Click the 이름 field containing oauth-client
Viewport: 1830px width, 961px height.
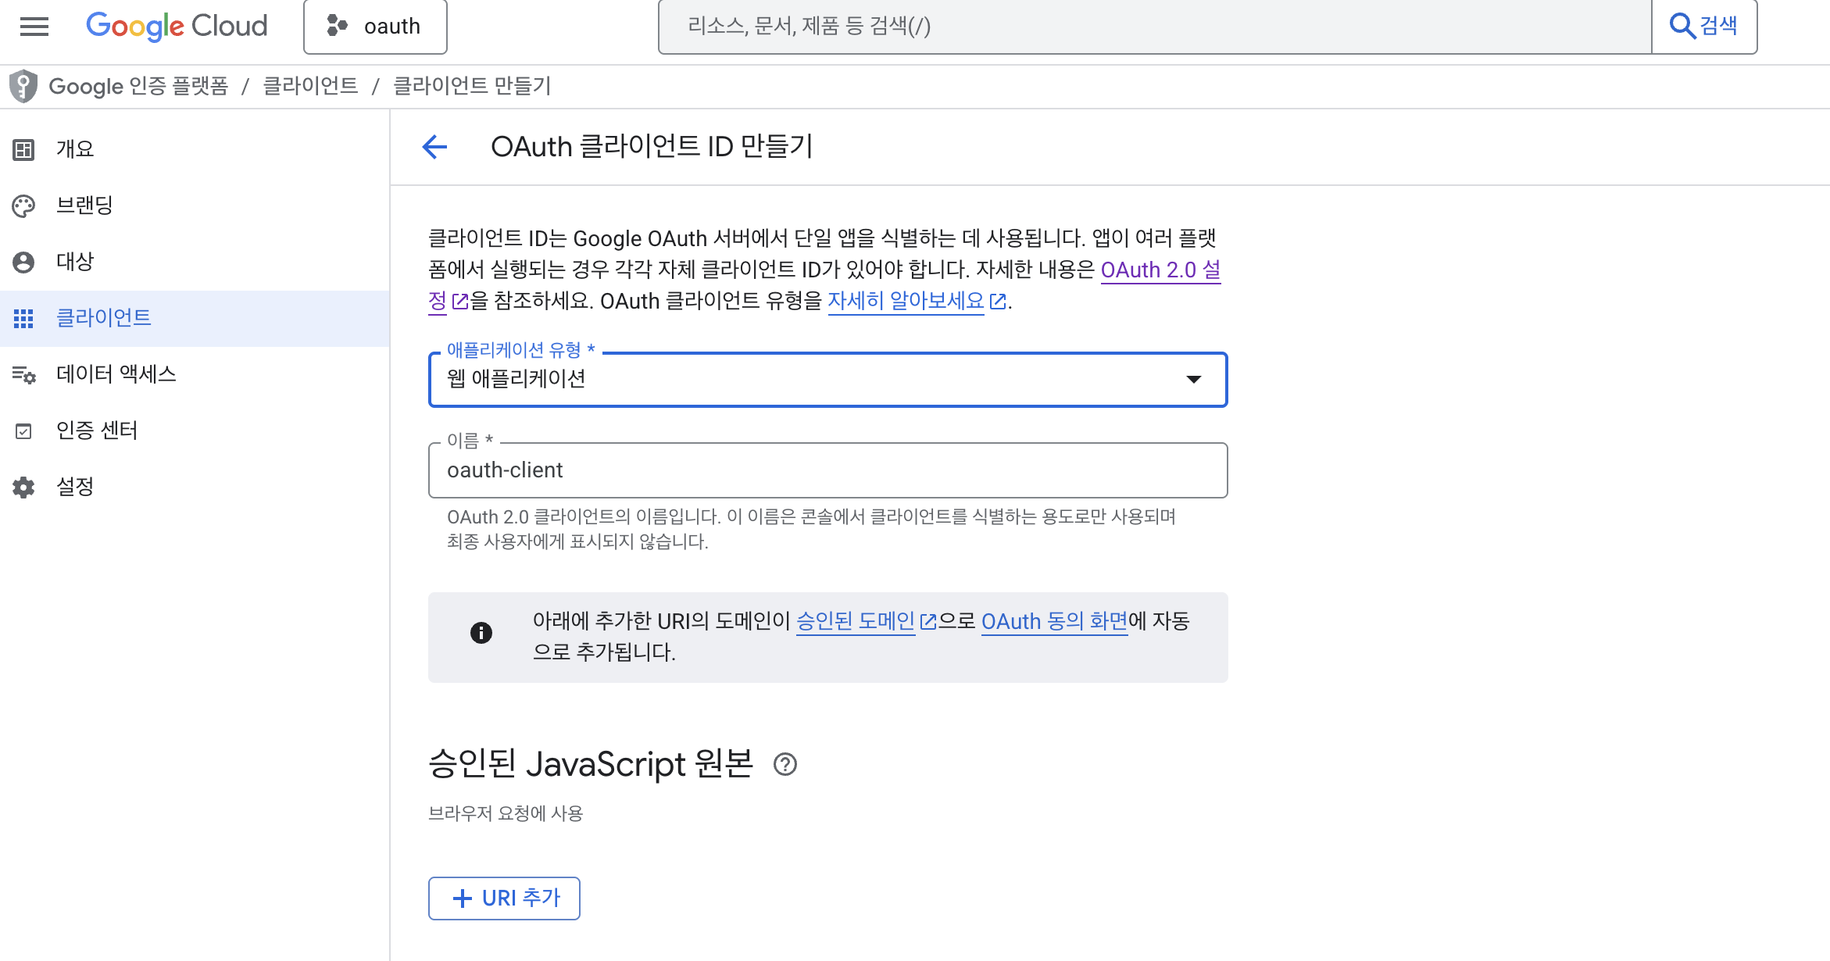827,470
